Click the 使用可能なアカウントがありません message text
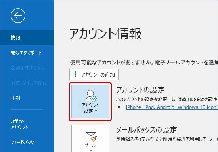218x152 pixels. [x=144, y=62]
